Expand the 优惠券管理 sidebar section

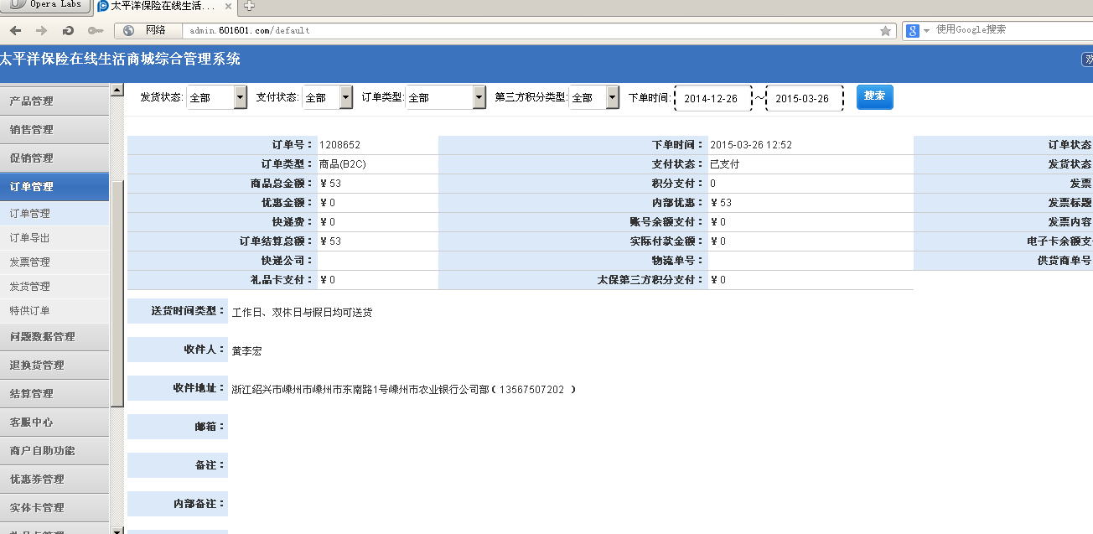pyautogui.click(x=54, y=479)
